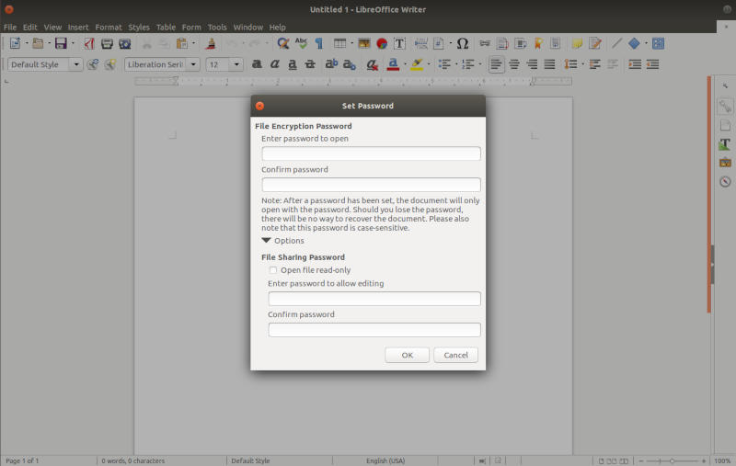
Task: Click the Open folder icon
Action: (x=38, y=43)
